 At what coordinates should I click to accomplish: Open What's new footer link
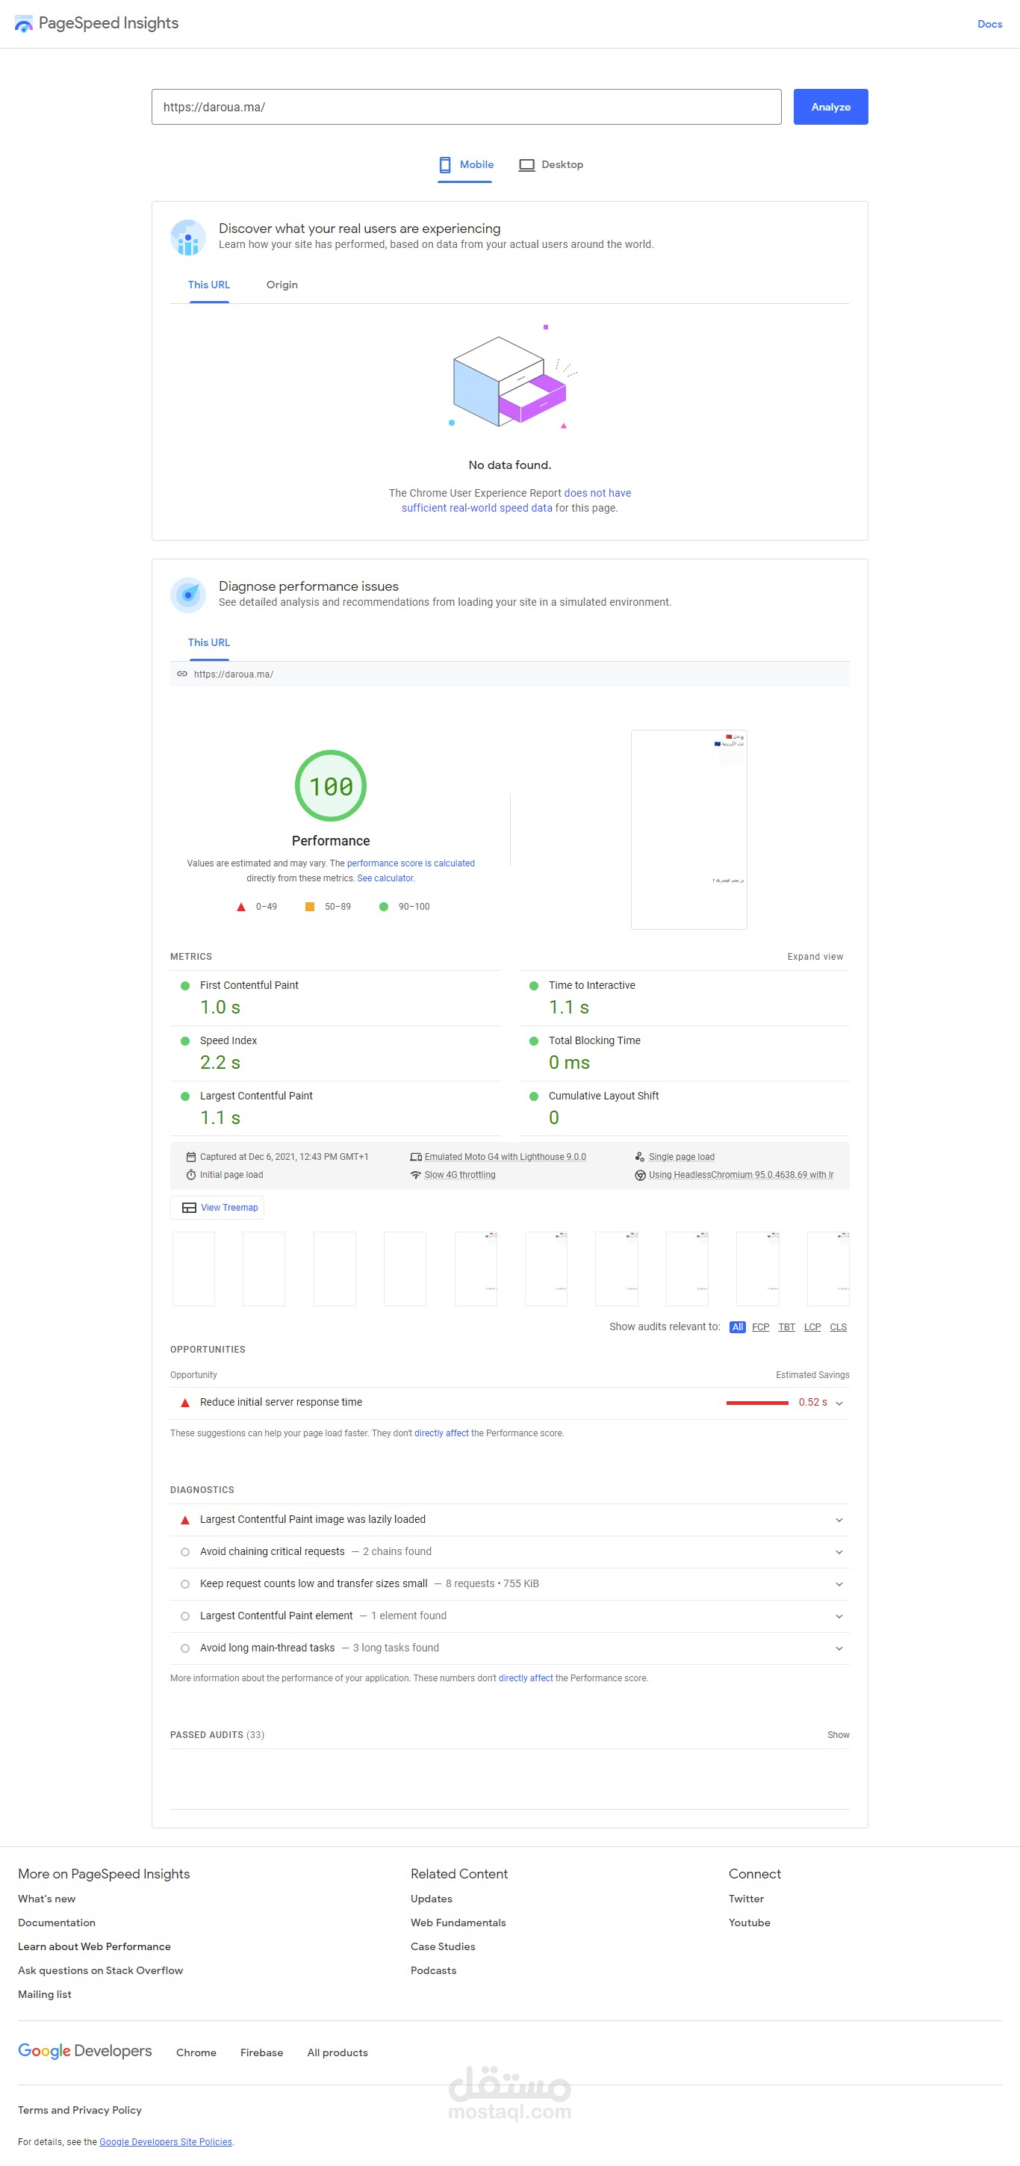pyautogui.click(x=46, y=1899)
